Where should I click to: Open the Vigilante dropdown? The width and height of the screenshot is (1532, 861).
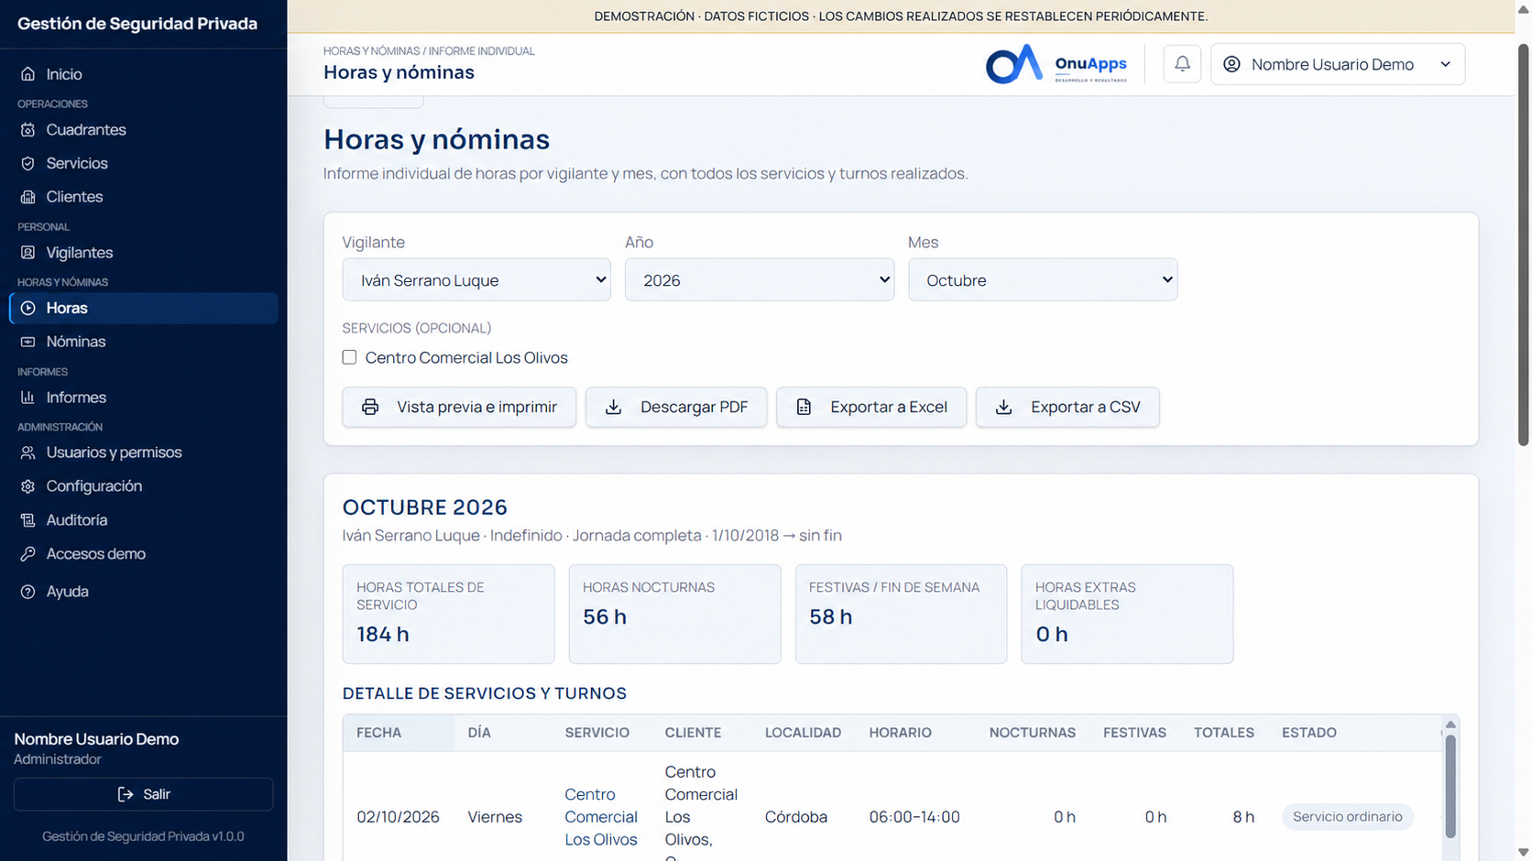coord(476,279)
